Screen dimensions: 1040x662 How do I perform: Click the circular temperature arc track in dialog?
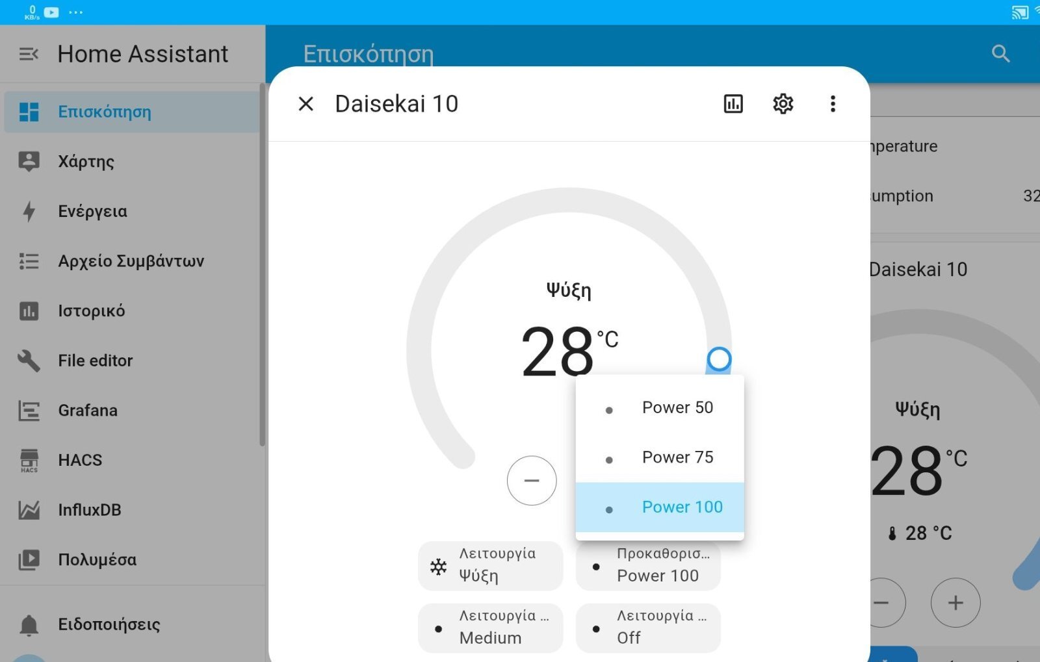click(569, 200)
